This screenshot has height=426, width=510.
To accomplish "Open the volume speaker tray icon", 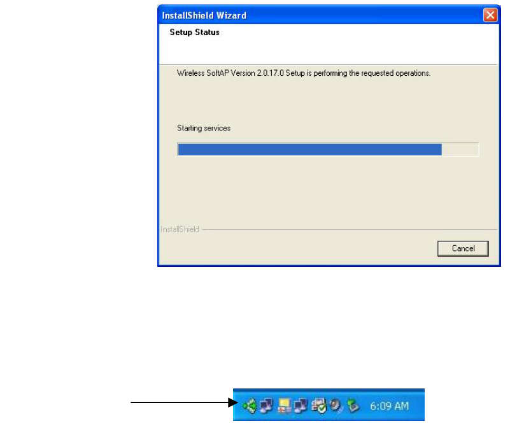I will (x=336, y=406).
